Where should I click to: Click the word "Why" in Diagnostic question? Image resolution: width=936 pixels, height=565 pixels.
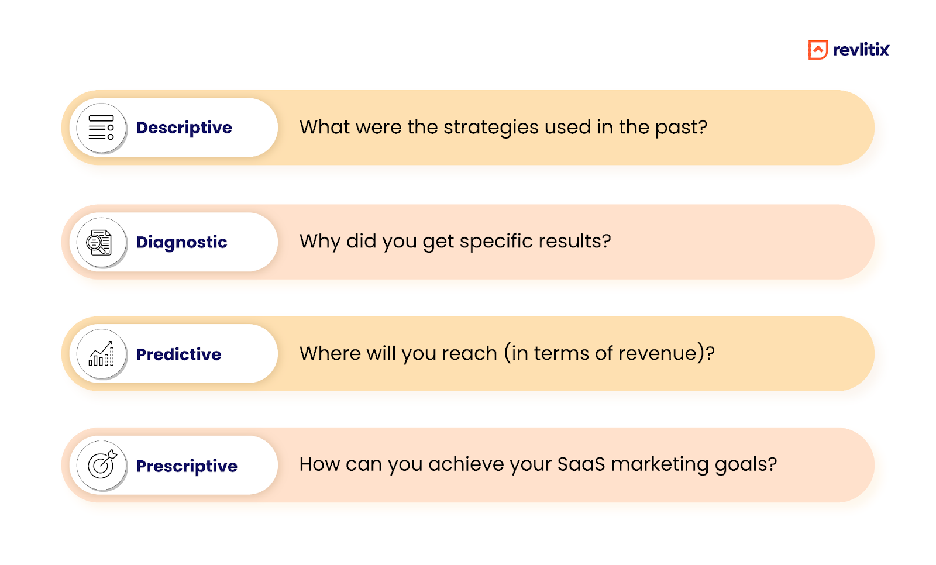(319, 242)
